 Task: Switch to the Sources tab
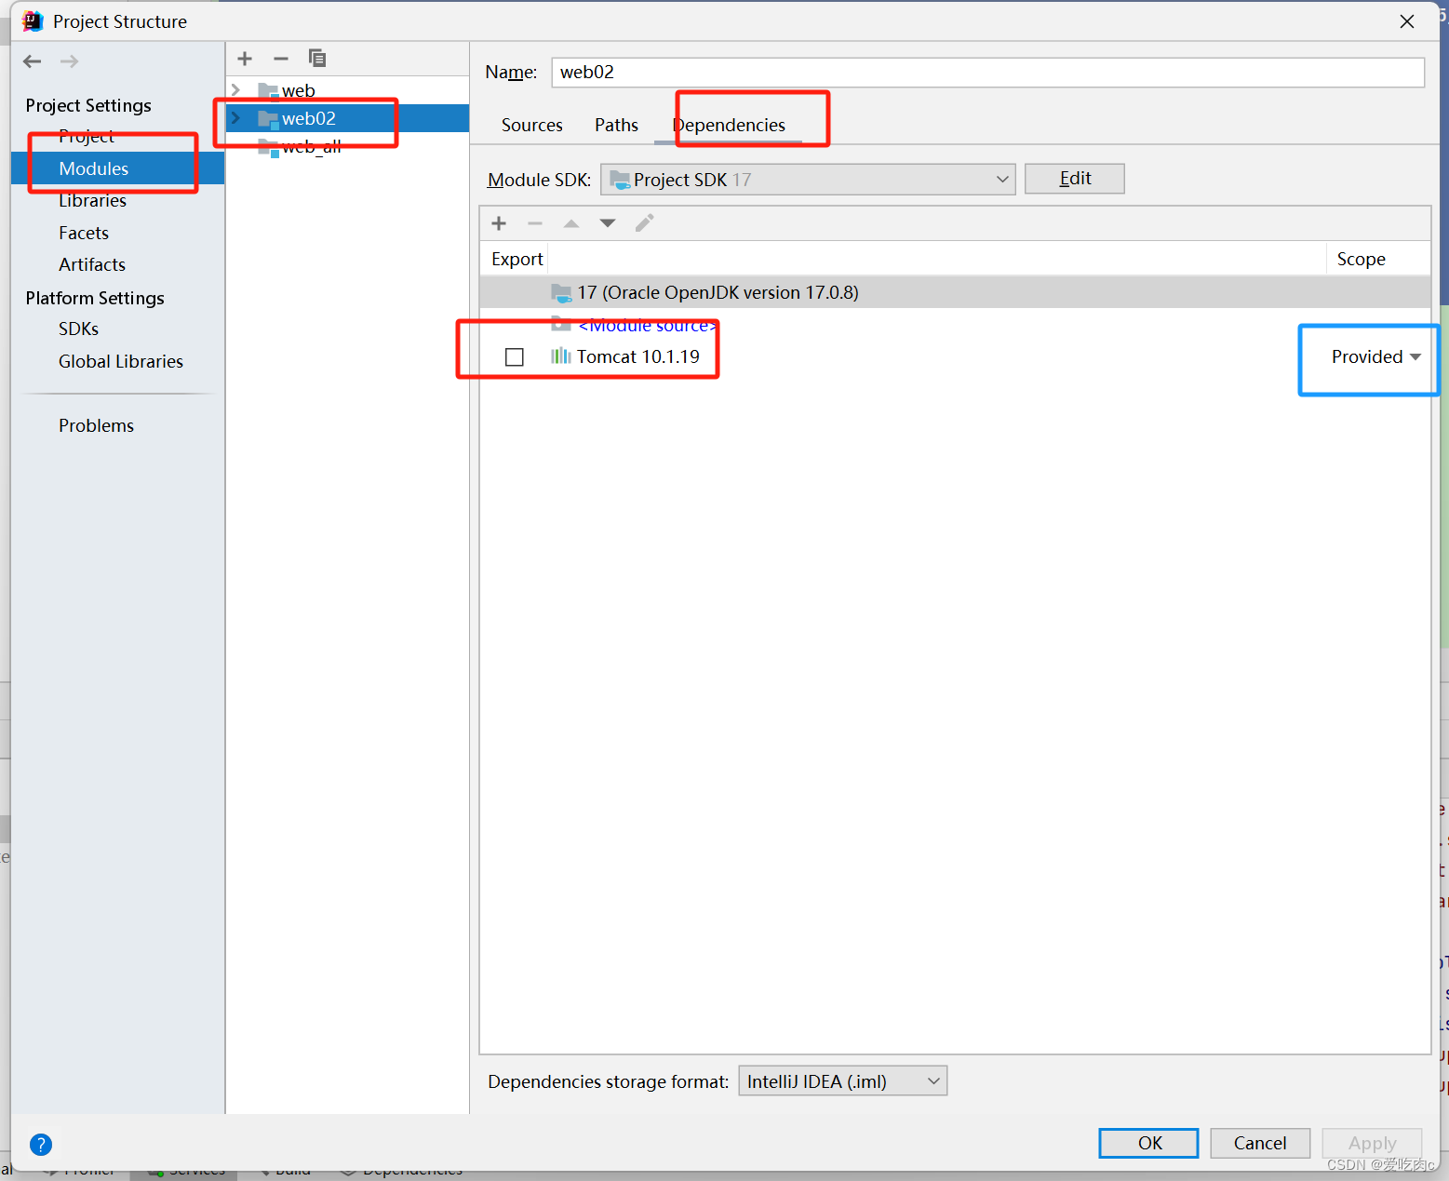click(x=532, y=126)
